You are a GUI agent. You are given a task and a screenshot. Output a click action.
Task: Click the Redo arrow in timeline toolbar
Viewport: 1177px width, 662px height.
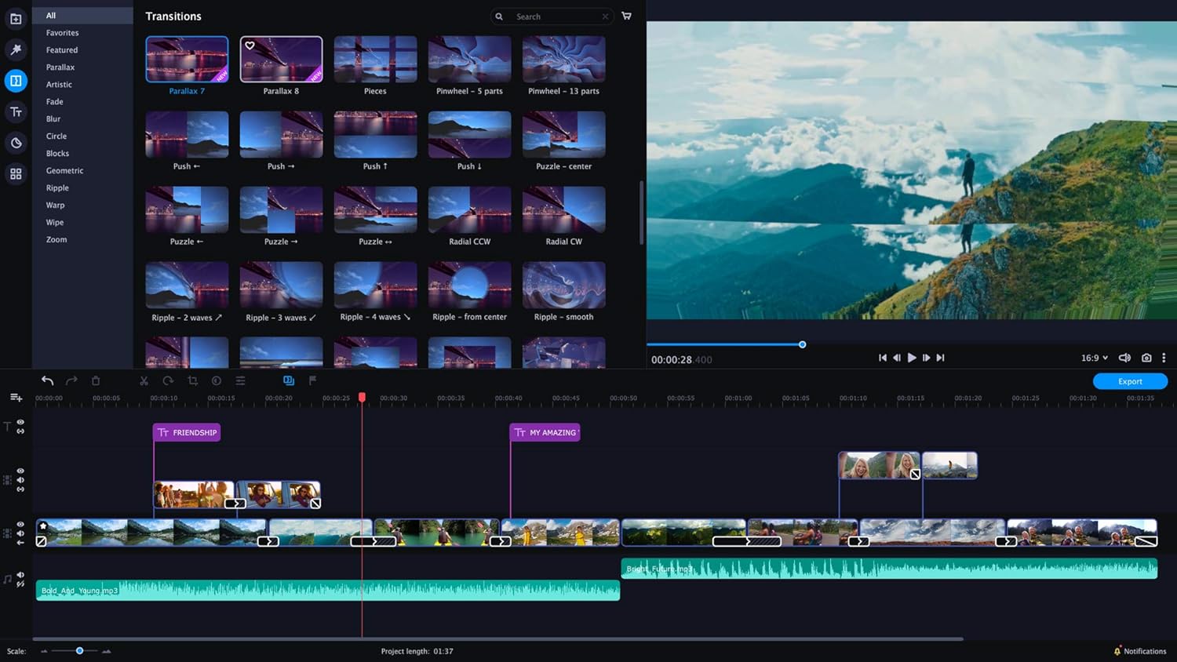click(x=71, y=380)
